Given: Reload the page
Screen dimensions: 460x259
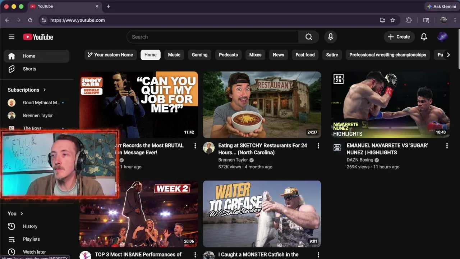Looking at the screenshot, I should point(30,20).
